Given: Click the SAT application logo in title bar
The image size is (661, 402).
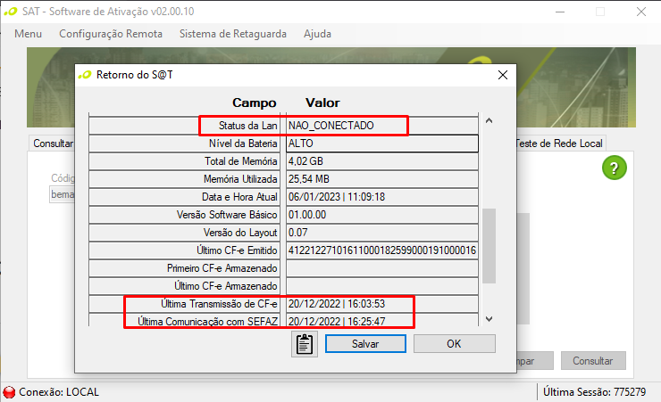Looking at the screenshot, I should (x=11, y=12).
